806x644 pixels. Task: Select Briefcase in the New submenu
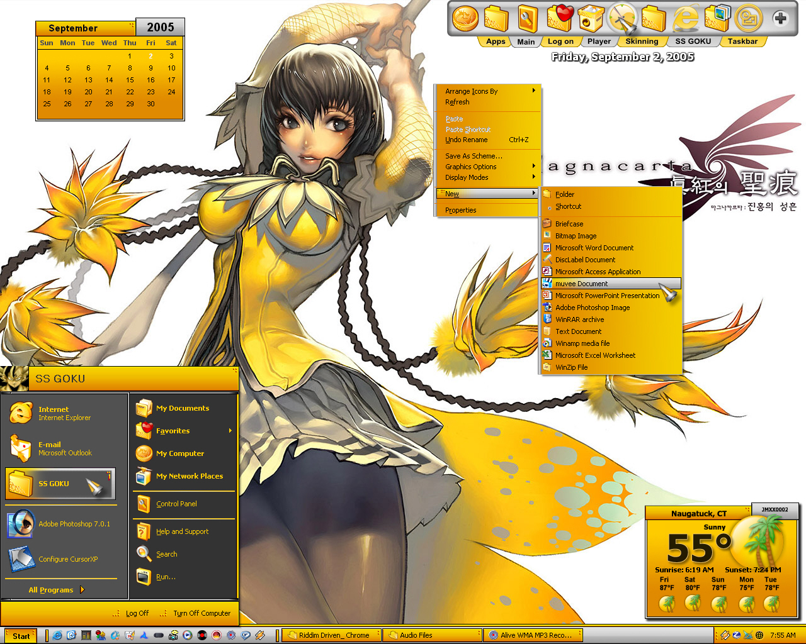(611, 224)
